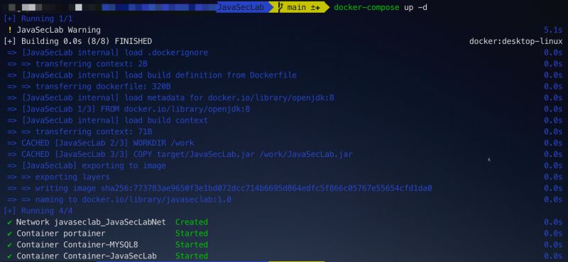Select 'load metadata for docker.io/library/openjdk:8' line

pyautogui.click(x=170, y=98)
